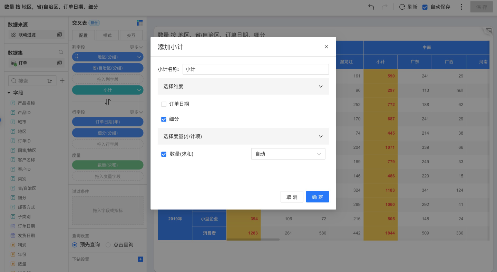Click the undo arrow icon
This screenshot has height=272, width=497.
(371, 7)
